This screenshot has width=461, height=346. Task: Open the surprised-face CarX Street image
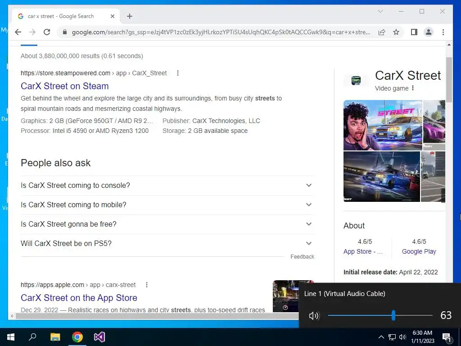(x=383, y=125)
